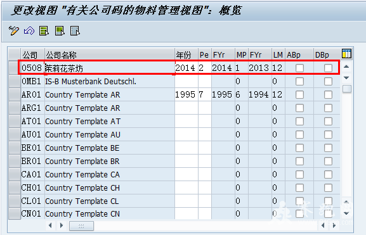The height and width of the screenshot is (235, 366).
Task: Click company code 0508 cell
Action: 32,68
